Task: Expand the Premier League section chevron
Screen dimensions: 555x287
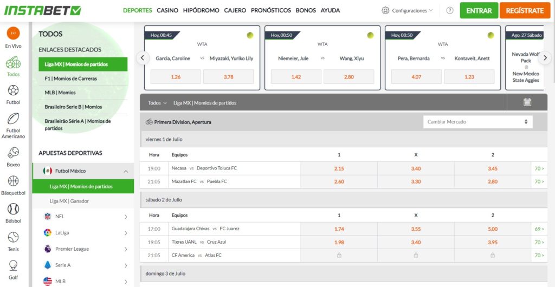Action: (126, 249)
